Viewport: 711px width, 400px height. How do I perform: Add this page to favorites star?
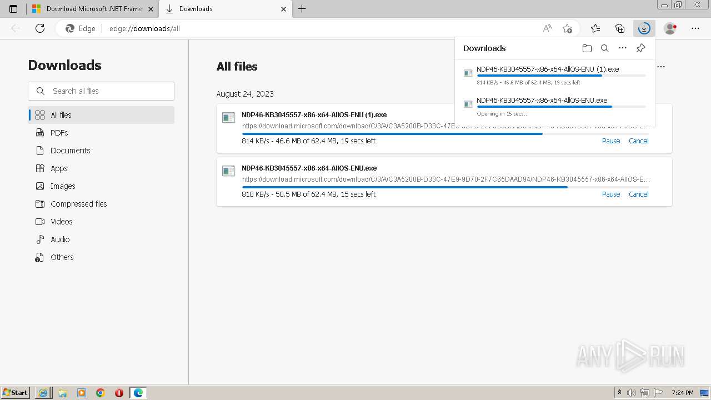click(567, 28)
